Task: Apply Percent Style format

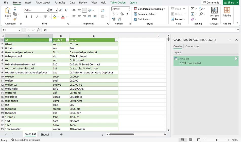Action: (x=122, y=14)
